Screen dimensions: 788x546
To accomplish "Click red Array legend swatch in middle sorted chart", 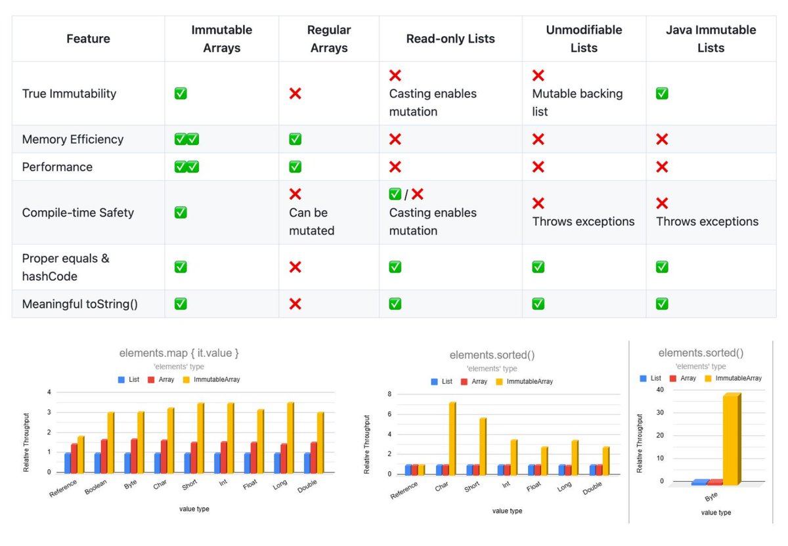I will click(464, 381).
